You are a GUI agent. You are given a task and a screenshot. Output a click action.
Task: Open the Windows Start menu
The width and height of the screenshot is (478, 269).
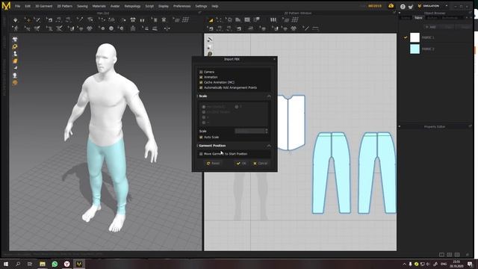5,264
